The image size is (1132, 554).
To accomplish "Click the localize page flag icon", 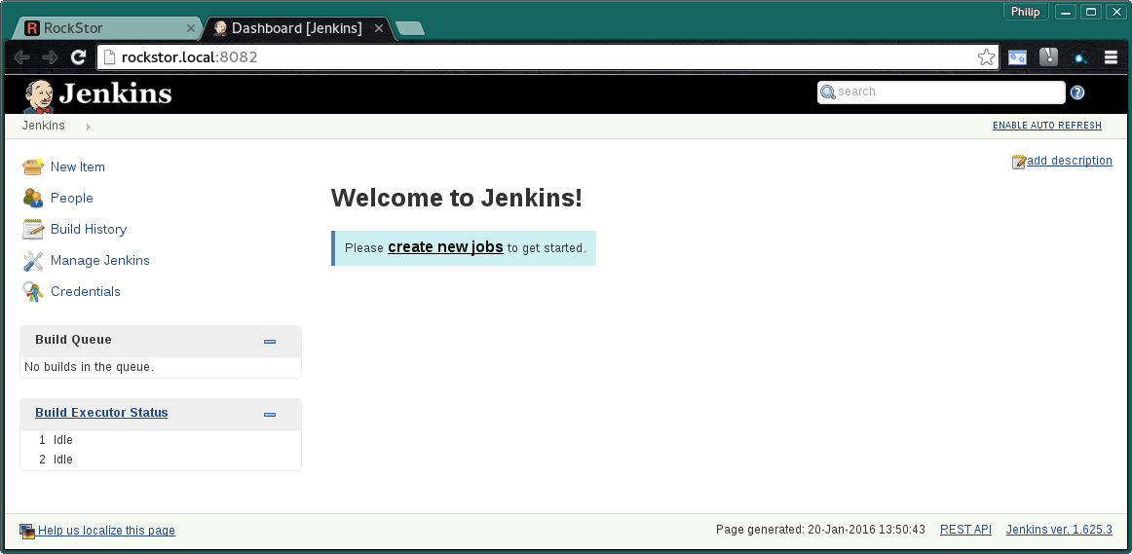I will click(x=26, y=532).
